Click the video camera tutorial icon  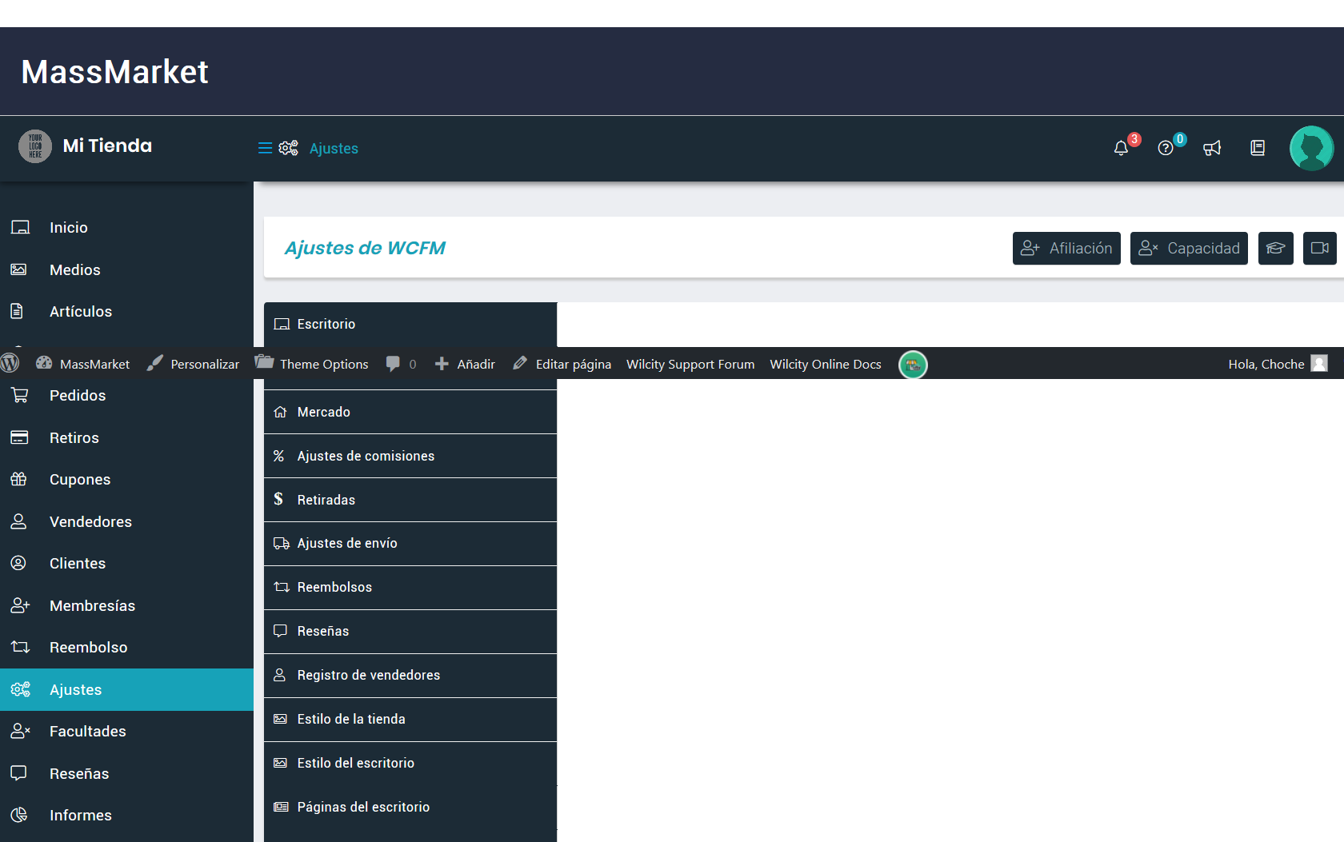coord(1319,248)
